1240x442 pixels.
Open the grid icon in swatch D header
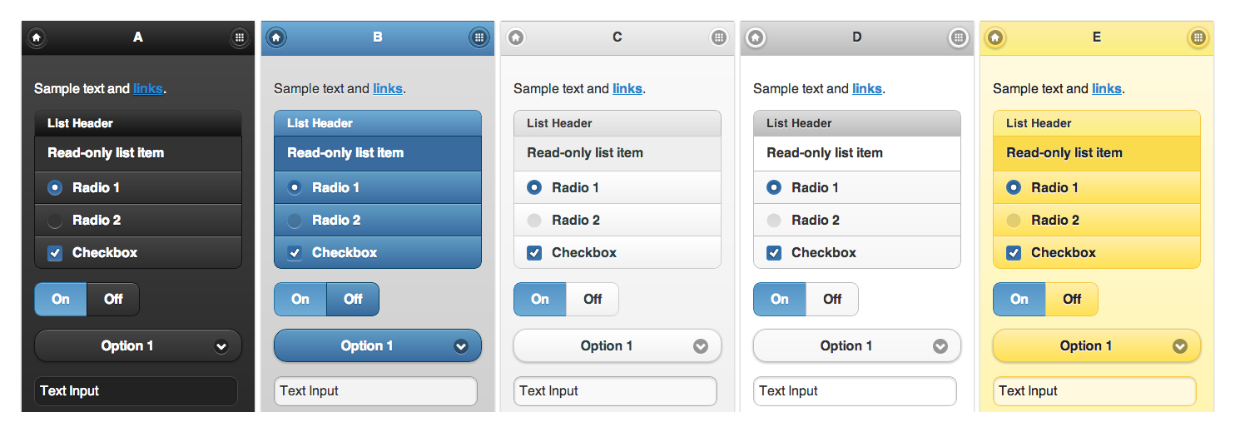(x=959, y=37)
